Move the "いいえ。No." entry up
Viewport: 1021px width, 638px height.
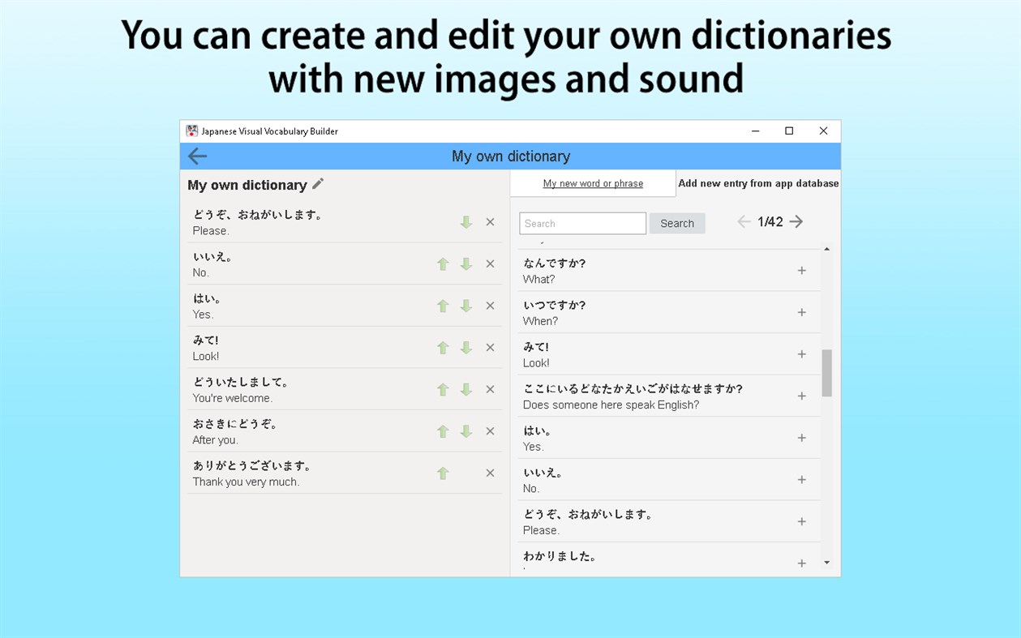(443, 263)
